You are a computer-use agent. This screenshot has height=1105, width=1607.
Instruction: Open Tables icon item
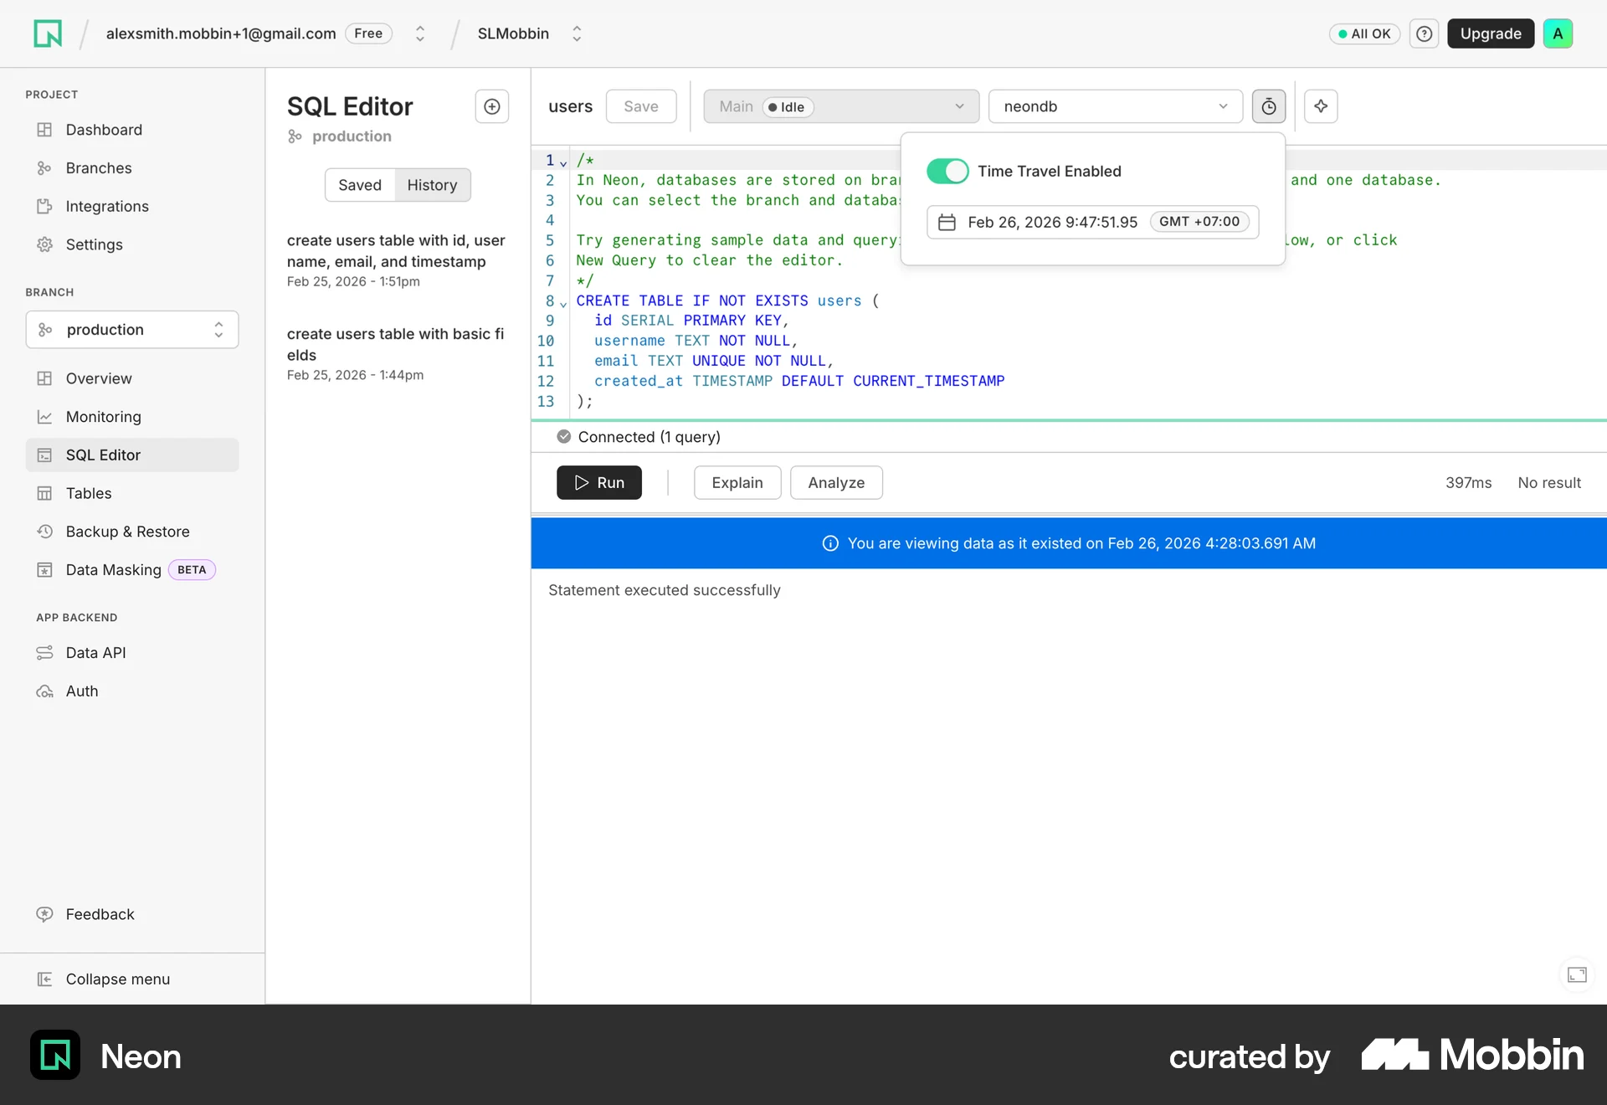pos(44,493)
